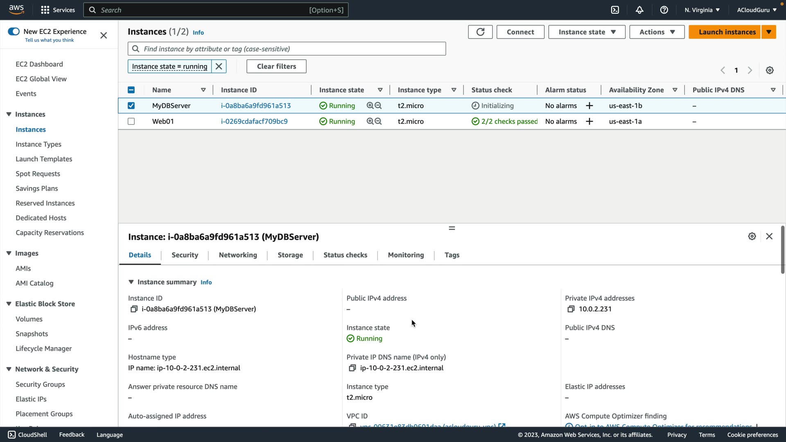Screen dimensions: 786x442
Task: Open CloudShell icon in top navigation bar
Action: tap(615, 10)
